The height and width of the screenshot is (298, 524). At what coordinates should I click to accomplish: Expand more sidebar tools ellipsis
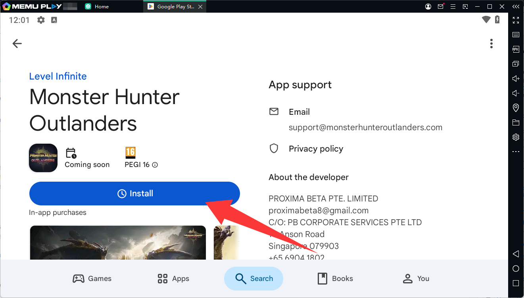point(516,152)
